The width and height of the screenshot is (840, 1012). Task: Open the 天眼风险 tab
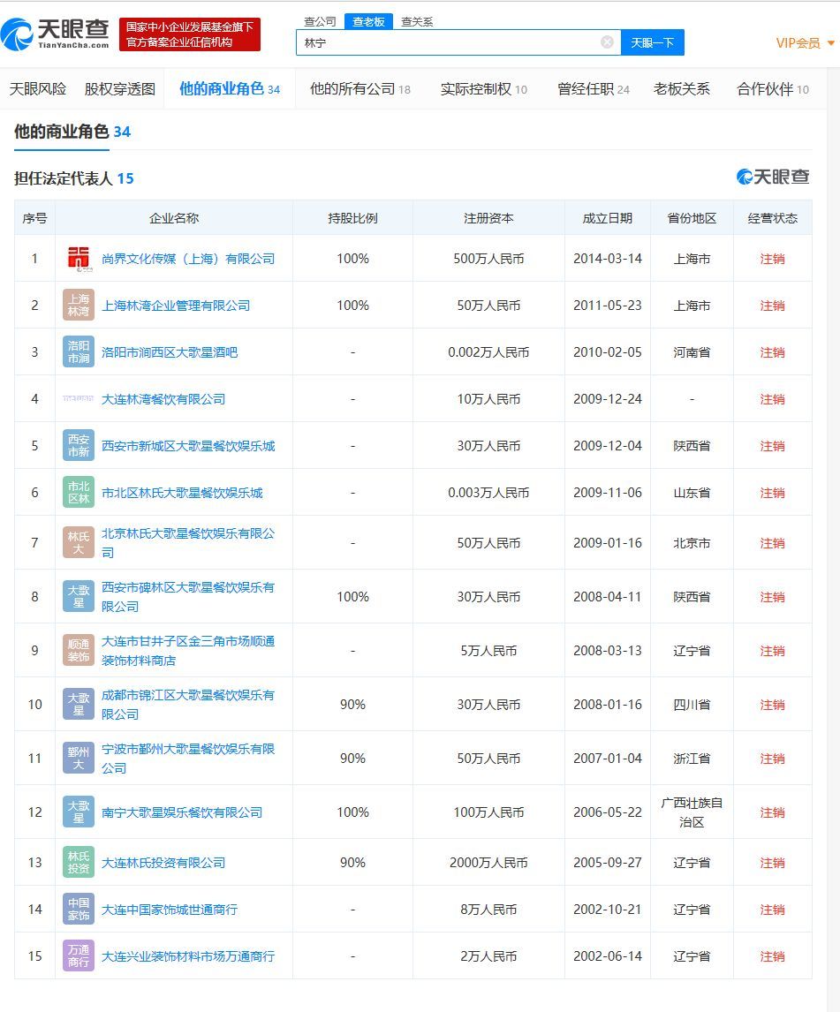(38, 89)
